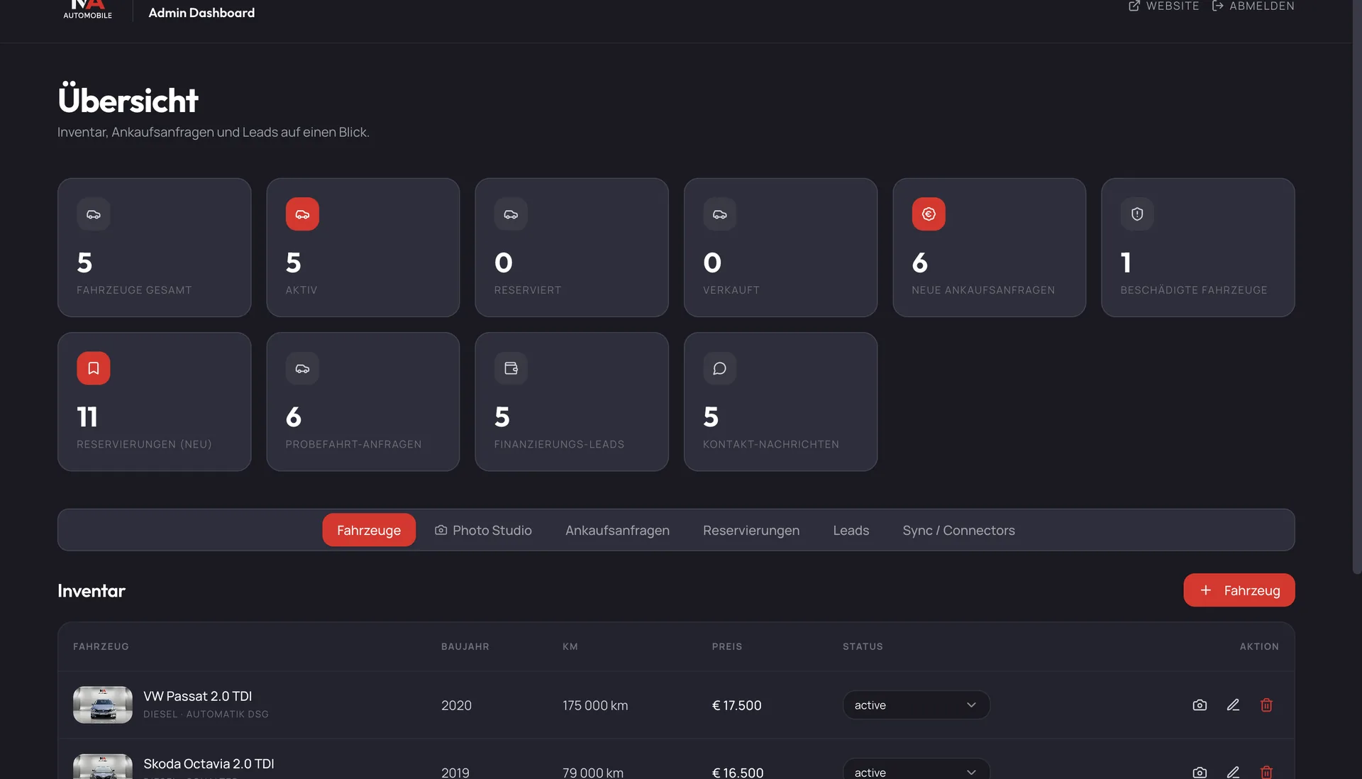Open the Reservierungen tab
This screenshot has width=1362, height=779.
pos(751,530)
